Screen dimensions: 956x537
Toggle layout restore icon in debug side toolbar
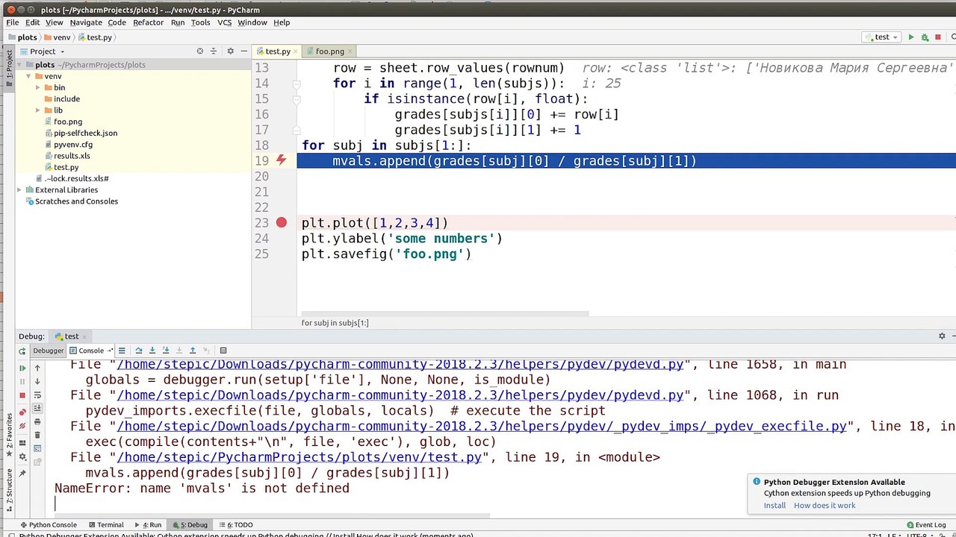pos(22,443)
